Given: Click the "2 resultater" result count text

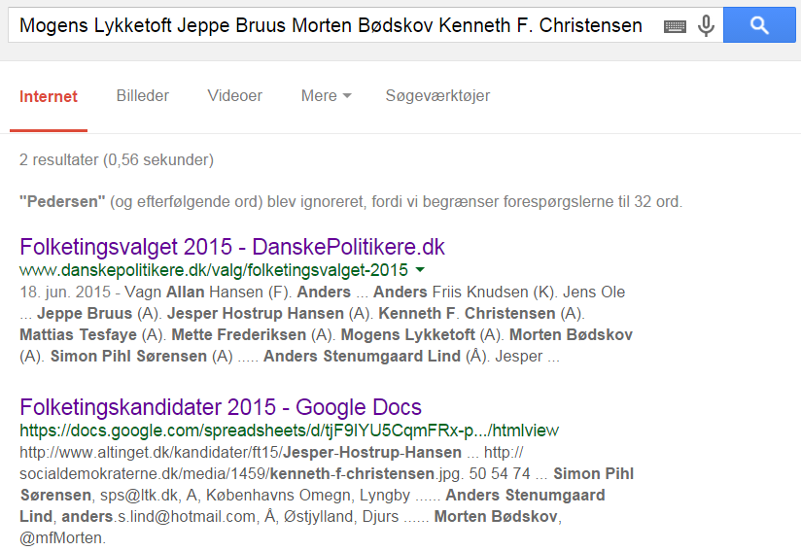Looking at the screenshot, I should [x=58, y=159].
